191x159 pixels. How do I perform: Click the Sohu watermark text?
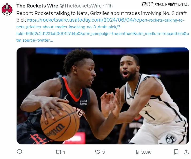coord(165,4)
